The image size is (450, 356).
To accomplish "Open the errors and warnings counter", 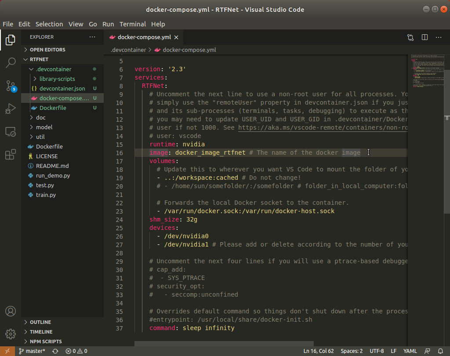I will pyautogui.click(x=76, y=351).
